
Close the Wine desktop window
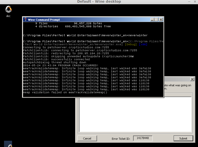(195, 2)
